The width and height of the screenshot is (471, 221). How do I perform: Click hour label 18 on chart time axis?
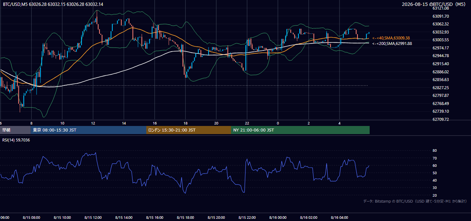coord(185,123)
